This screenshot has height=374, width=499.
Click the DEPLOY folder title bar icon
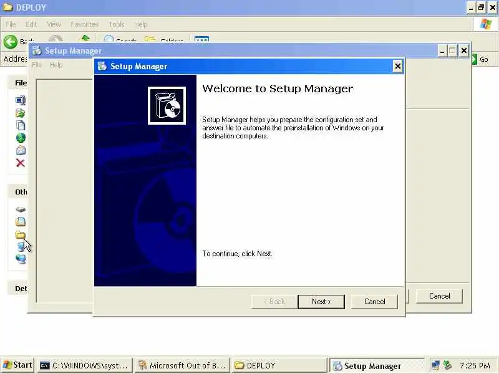click(x=7, y=7)
